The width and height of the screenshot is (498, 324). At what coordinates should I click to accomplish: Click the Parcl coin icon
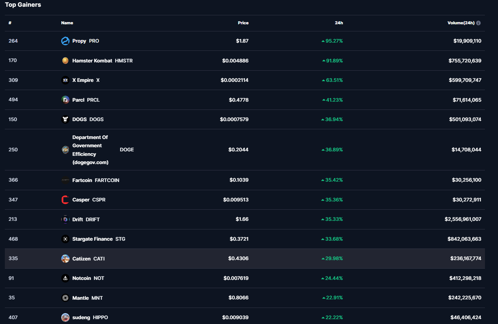tap(65, 100)
